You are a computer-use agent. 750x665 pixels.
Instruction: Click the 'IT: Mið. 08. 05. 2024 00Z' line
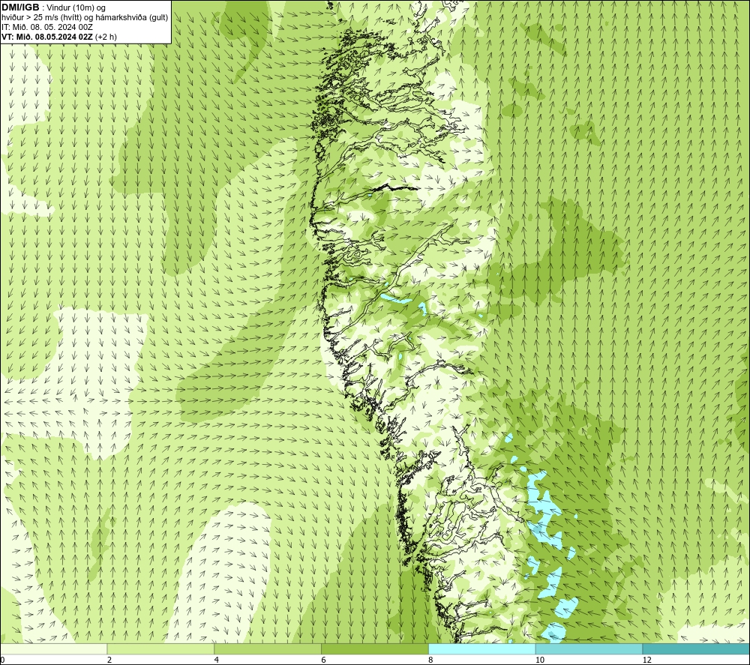[x=47, y=27]
